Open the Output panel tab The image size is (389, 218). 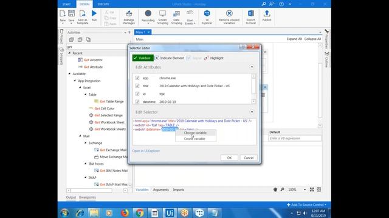(x=71, y=197)
